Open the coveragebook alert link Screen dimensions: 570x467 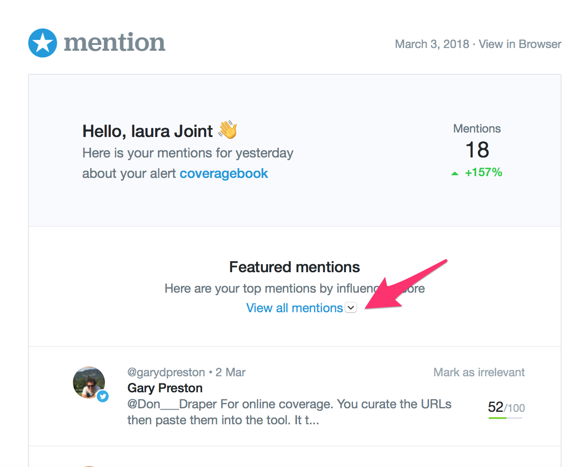[224, 173]
